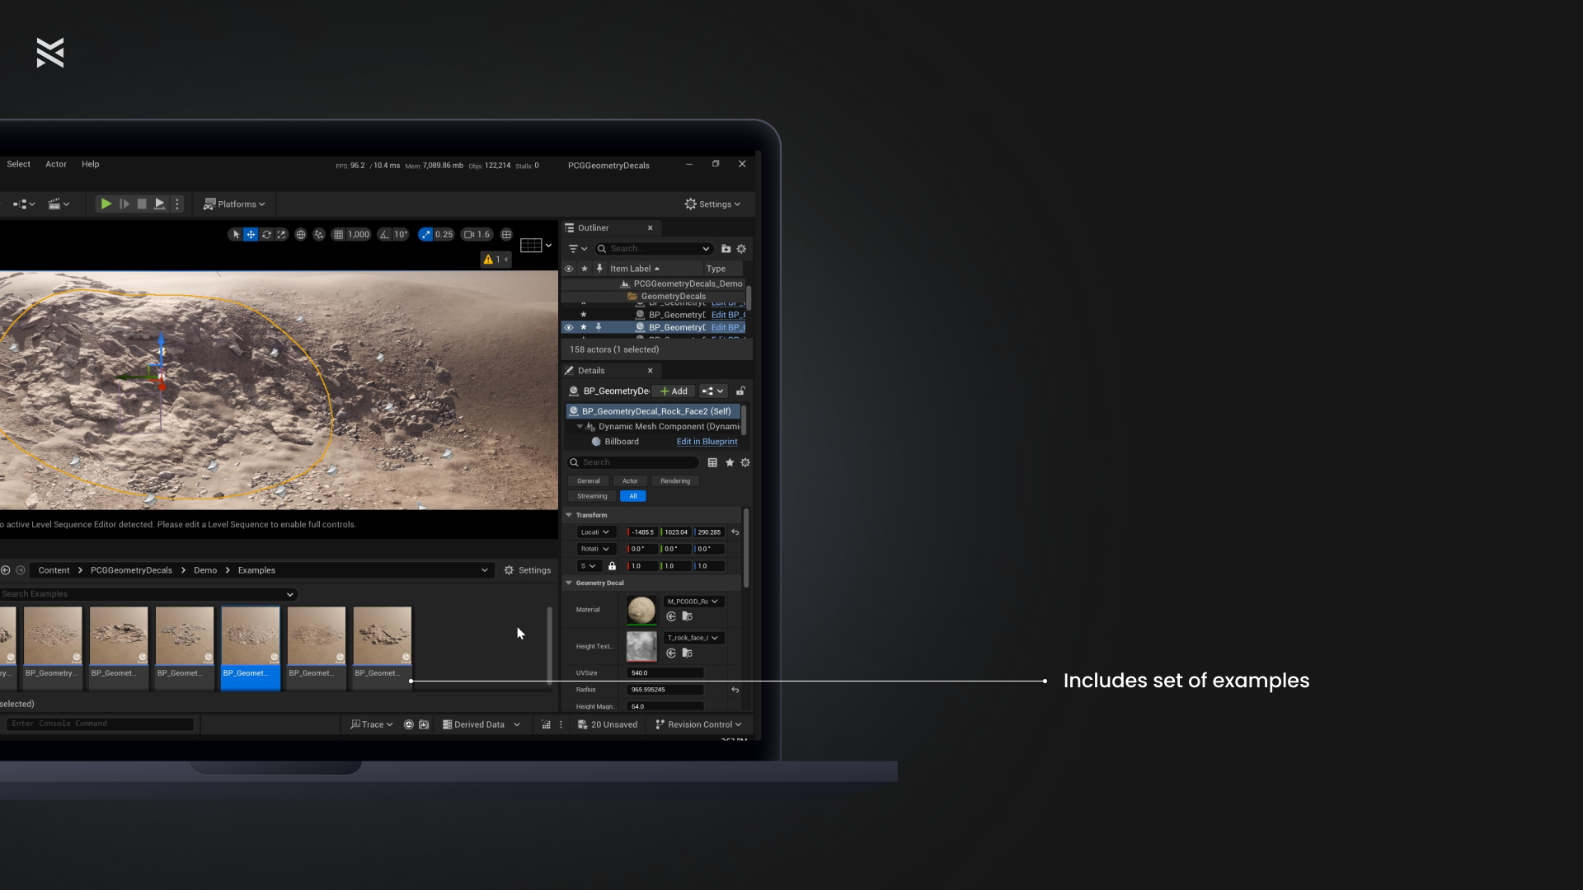Click the surface snapping icon in viewport toolbar
This screenshot has height=890, width=1583.
click(319, 235)
